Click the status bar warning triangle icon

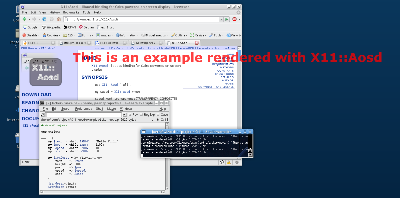[229, 162]
